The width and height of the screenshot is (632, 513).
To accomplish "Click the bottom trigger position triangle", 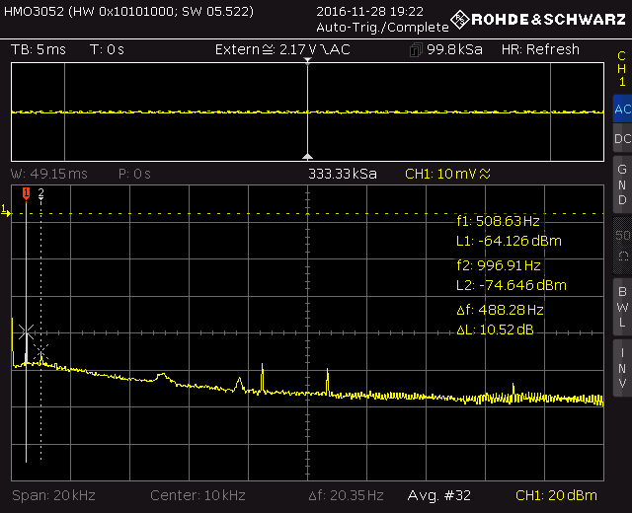I will [x=308, y=156].
